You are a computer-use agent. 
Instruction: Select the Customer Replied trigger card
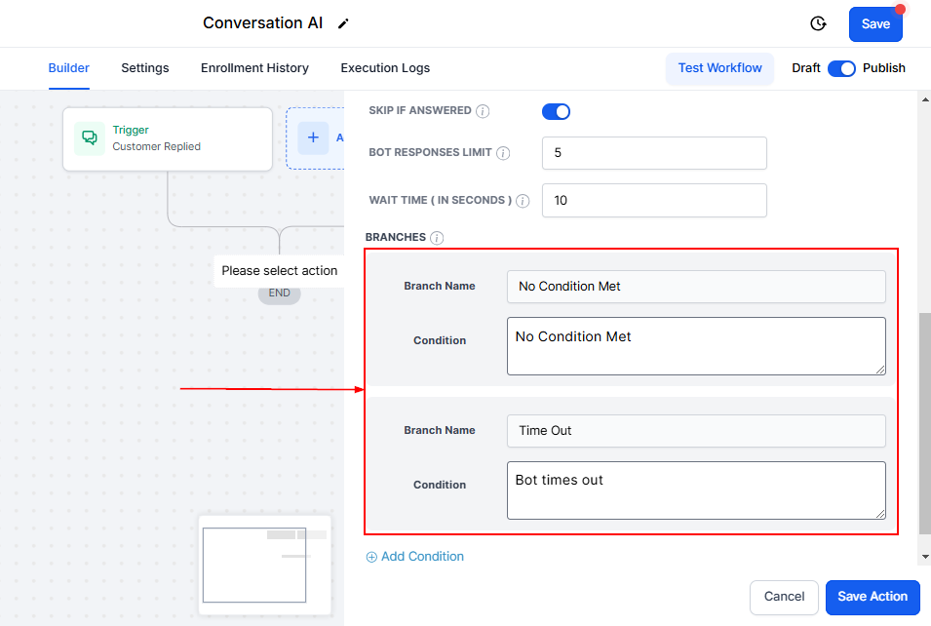point(168,139)
